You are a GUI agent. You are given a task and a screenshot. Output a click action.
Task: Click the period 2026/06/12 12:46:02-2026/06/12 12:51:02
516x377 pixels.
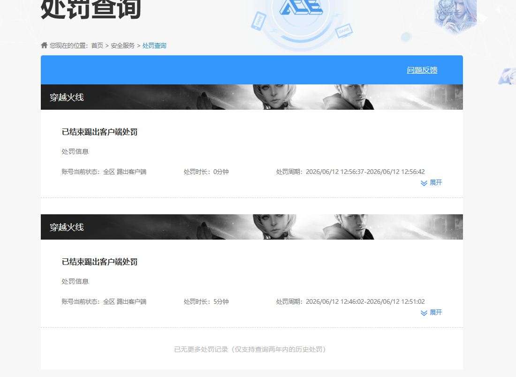tap(365, 302)
